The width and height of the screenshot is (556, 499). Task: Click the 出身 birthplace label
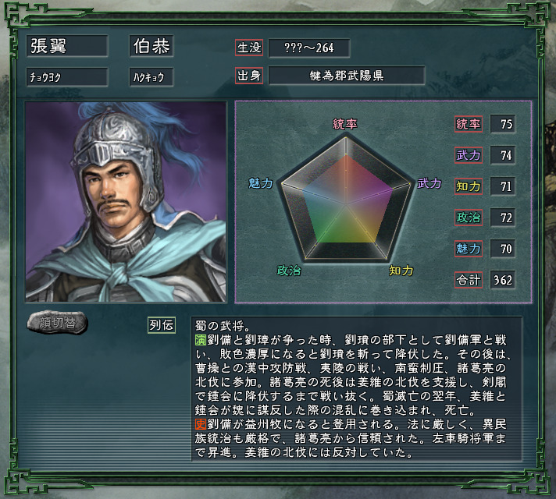coord(249,76)
